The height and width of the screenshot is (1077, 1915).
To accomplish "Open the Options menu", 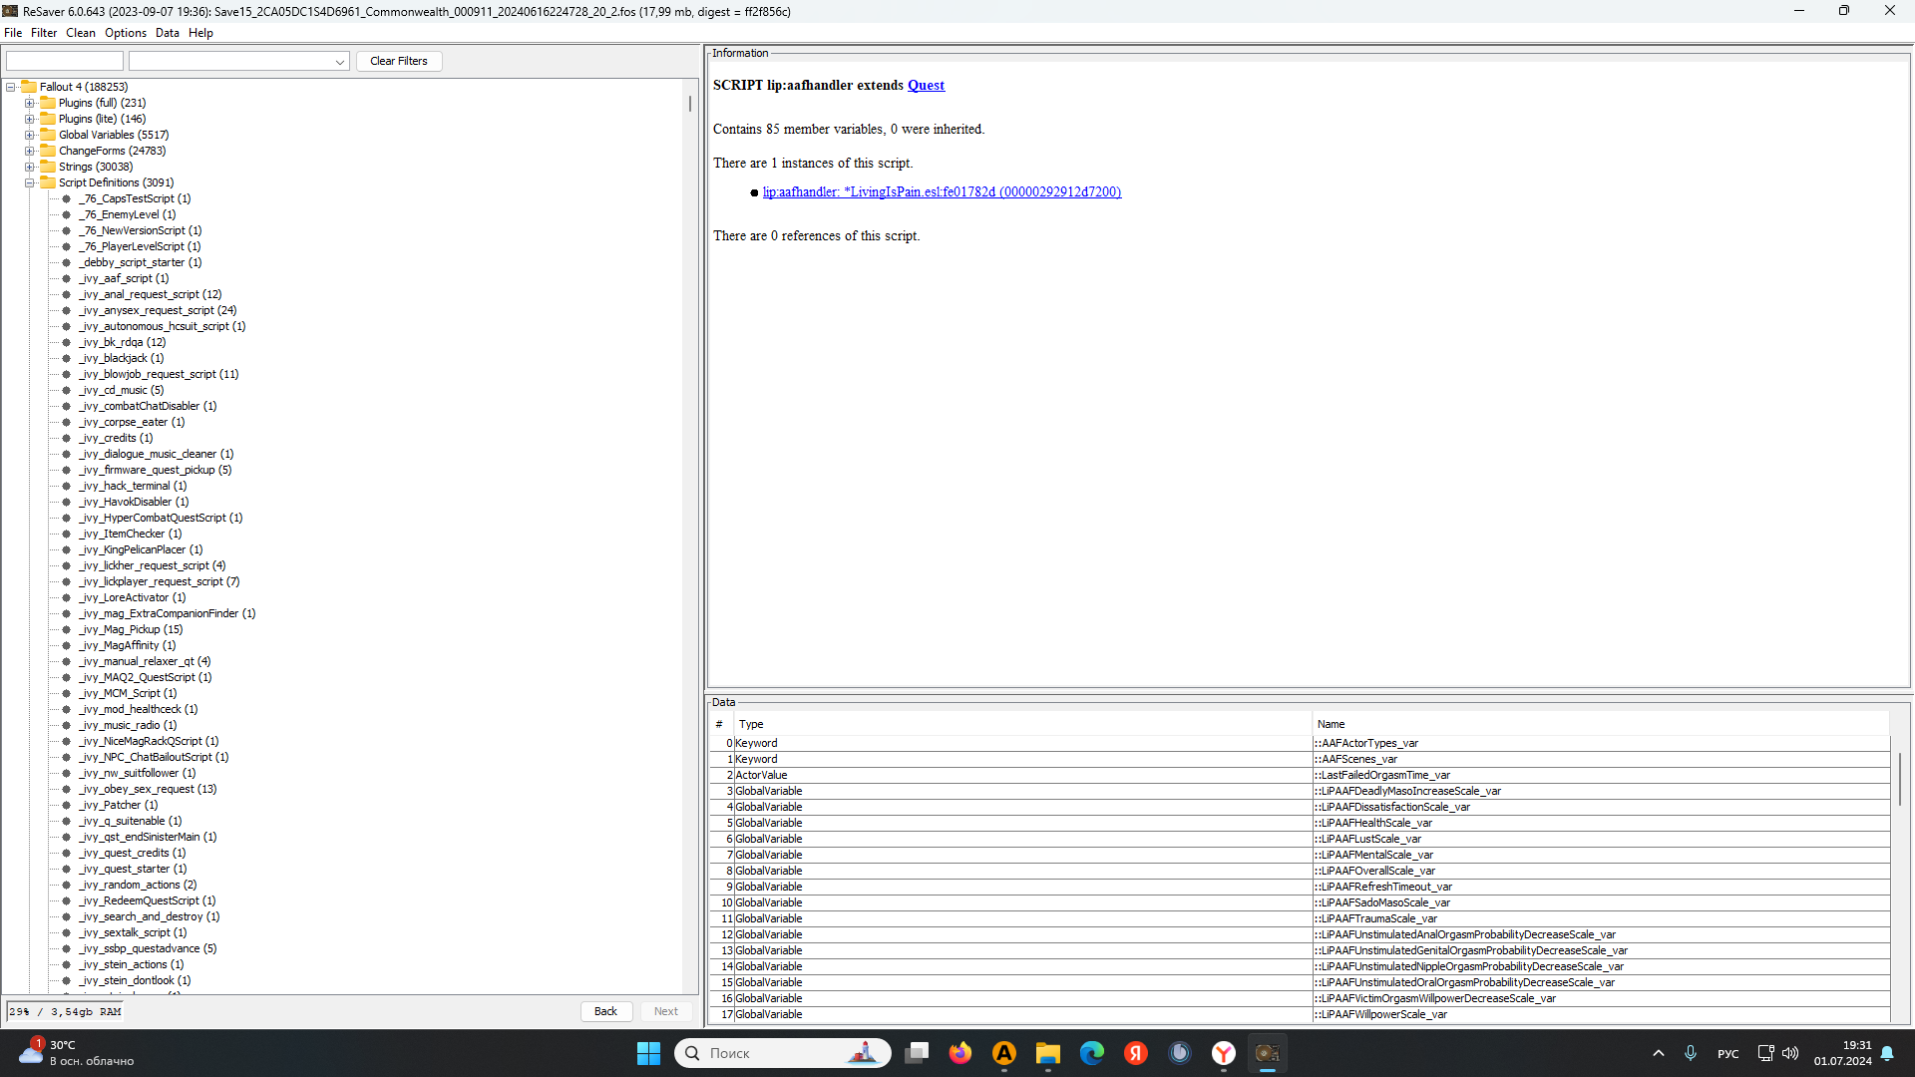I will [126, 33].
